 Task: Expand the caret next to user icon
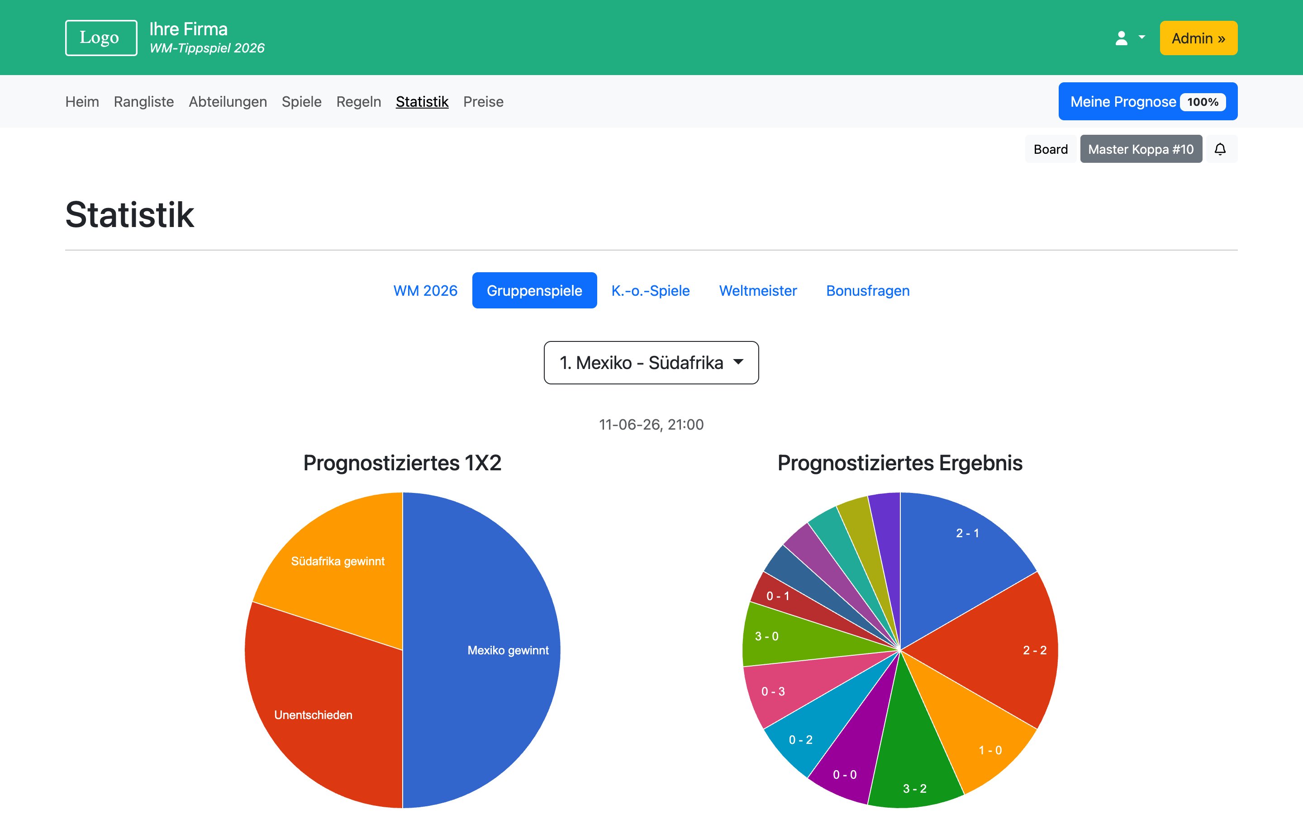pos(1141,37)
